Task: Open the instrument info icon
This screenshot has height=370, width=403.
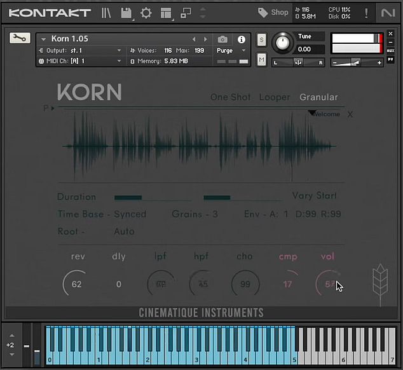Action: [241, 39]
